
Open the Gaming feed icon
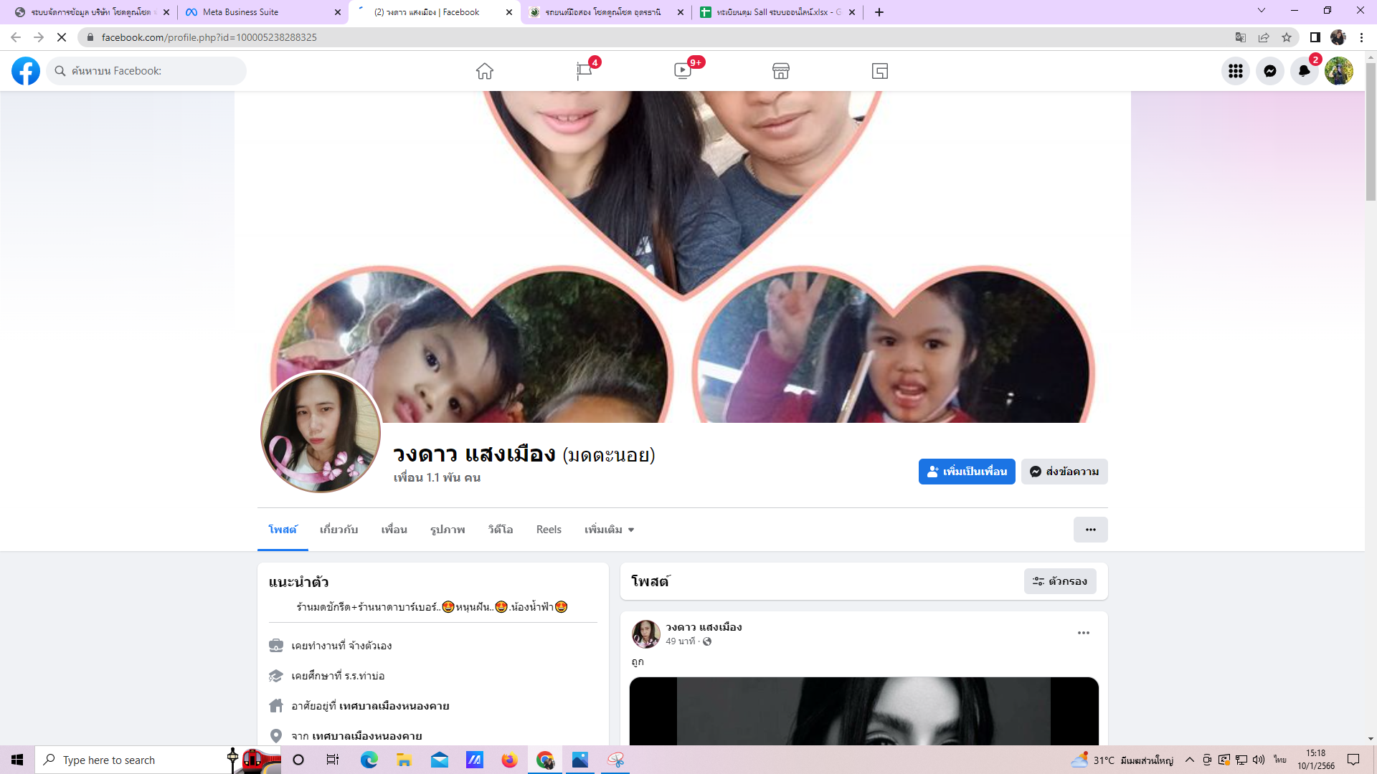pyautogui.click(x=880, y=71)
